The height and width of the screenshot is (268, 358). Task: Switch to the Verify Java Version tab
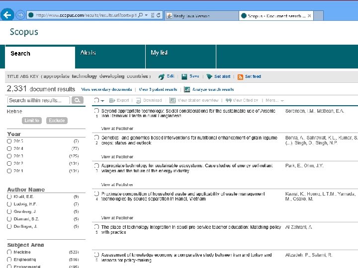pos(201,16)
